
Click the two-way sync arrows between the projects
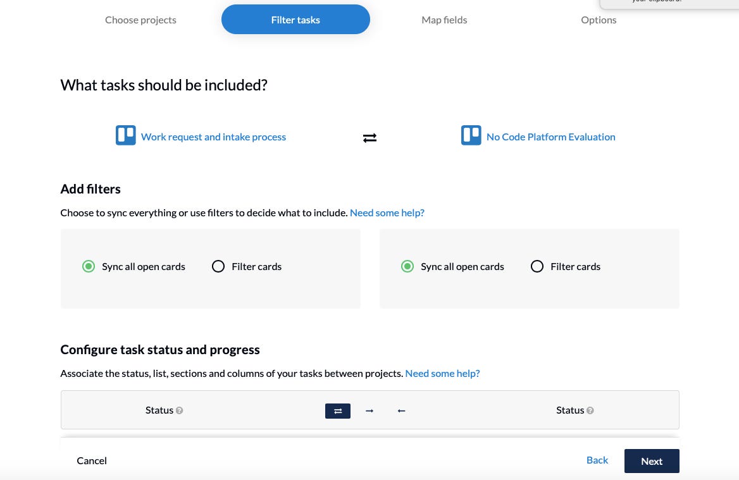(369, 137)
